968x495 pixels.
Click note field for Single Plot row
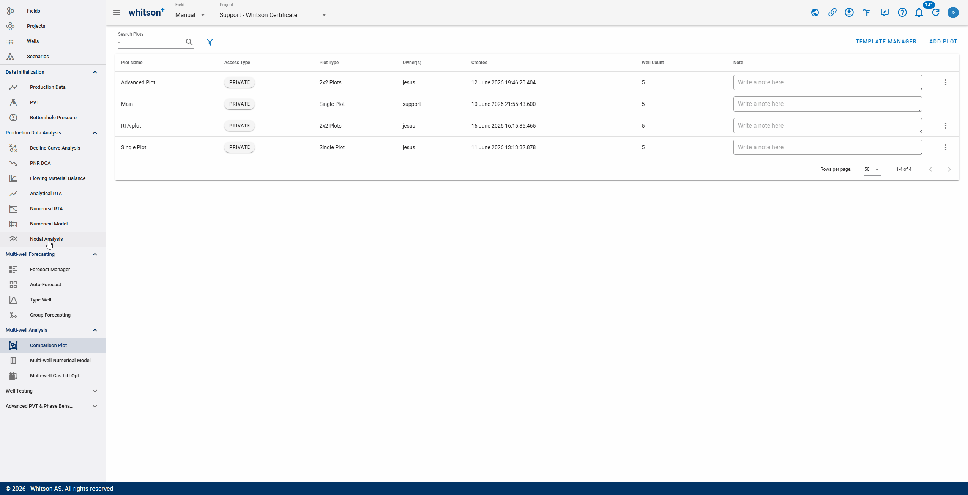(x=828, y=147)
